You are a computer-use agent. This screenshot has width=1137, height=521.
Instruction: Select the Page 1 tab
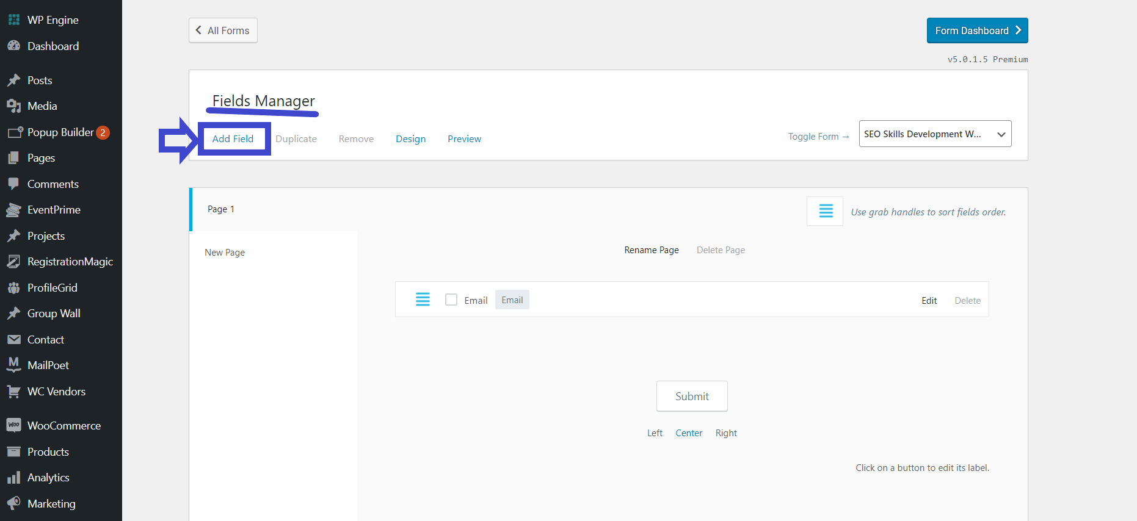(221, 209)
